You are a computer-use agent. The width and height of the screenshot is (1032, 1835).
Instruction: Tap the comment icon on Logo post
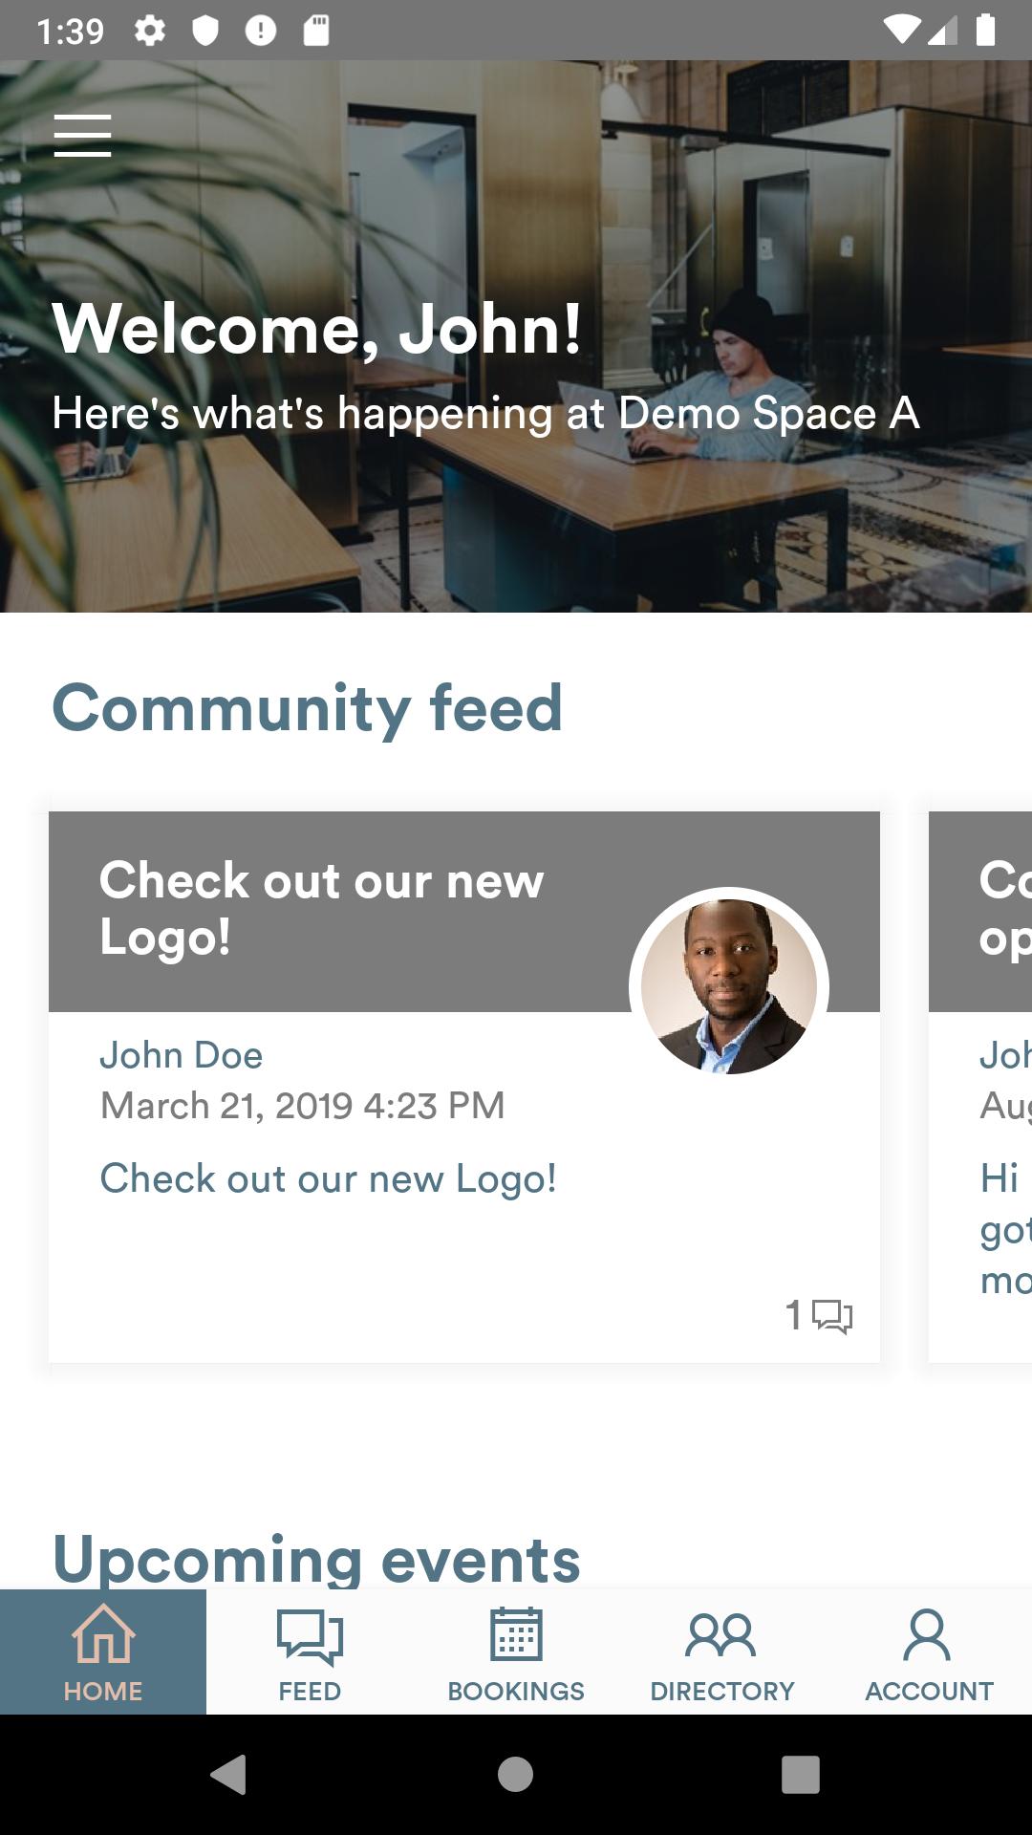coord(832,1316)
